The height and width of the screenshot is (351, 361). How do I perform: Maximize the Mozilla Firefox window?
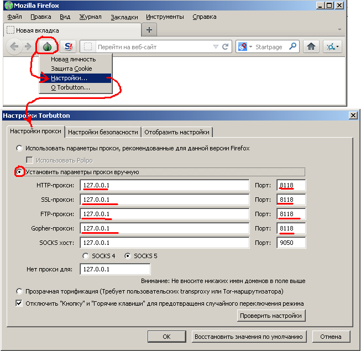tap(329, 6)
